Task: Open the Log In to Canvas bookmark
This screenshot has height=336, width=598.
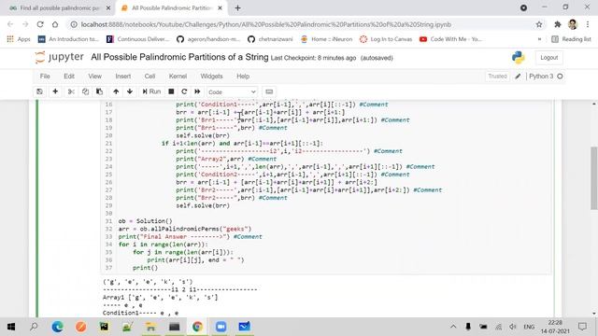Action: pyautogui.click(x=386, y=39)
